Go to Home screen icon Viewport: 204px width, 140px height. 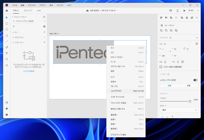tap(7, 11)
